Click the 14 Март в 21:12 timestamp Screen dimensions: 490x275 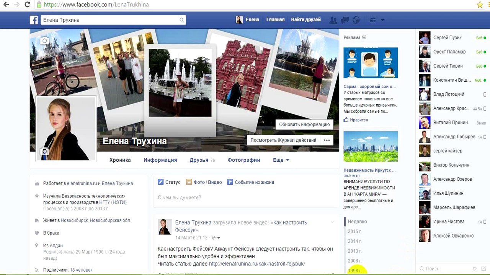(x=191, y=238)
